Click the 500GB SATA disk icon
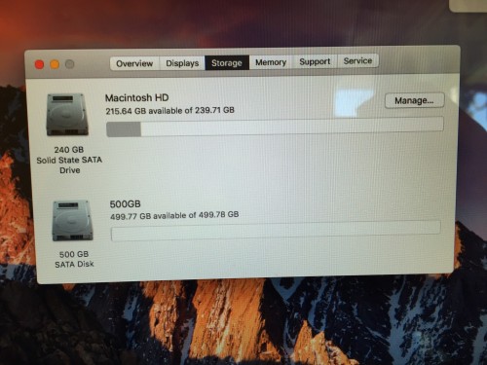 pyautogui.click(x=72, y=221)
